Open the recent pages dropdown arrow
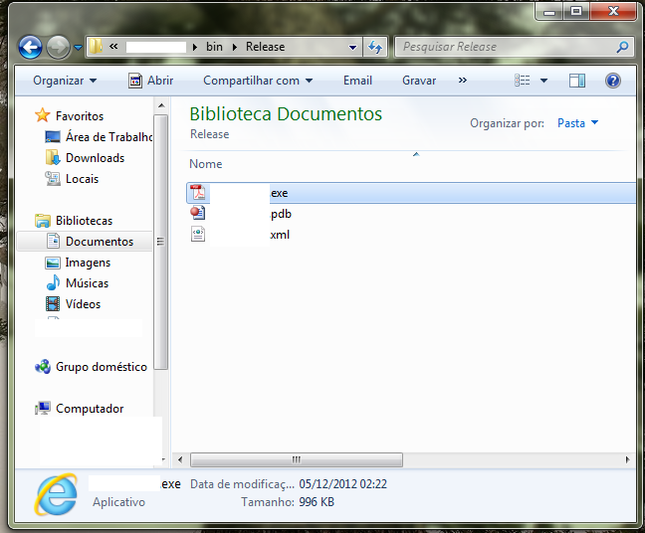The image size is (645, 533). click(x=79, y=48)
